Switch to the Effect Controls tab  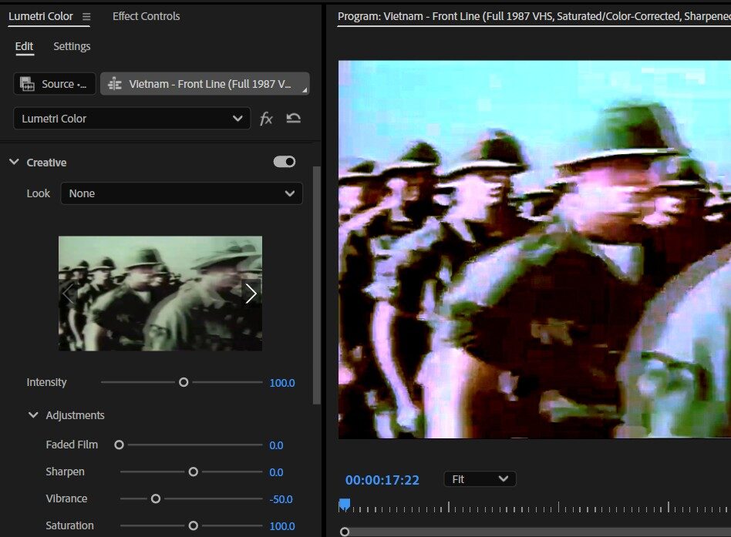point(146,16)
